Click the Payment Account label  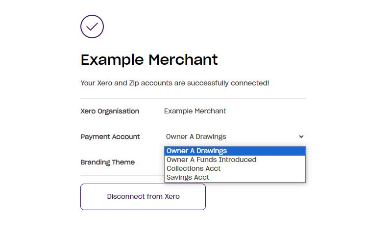(110, 136)
